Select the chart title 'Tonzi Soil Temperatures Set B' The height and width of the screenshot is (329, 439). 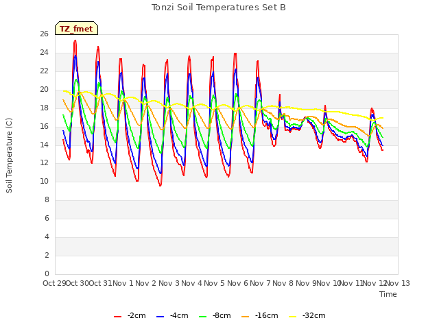point(219,8)
